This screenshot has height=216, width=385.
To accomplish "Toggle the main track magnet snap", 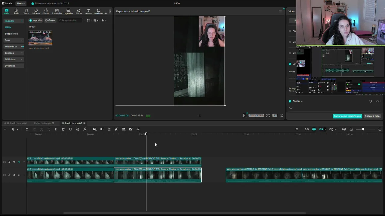I will [x=307, y=129].
